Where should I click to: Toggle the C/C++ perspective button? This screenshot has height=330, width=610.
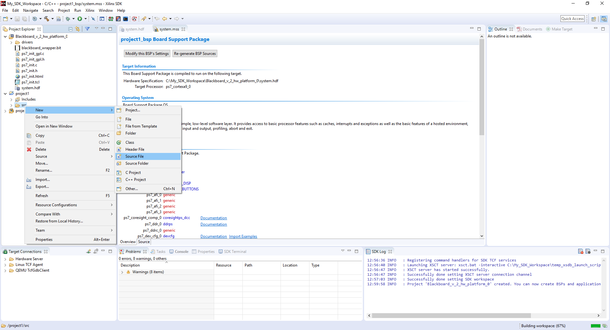[604, 19]
